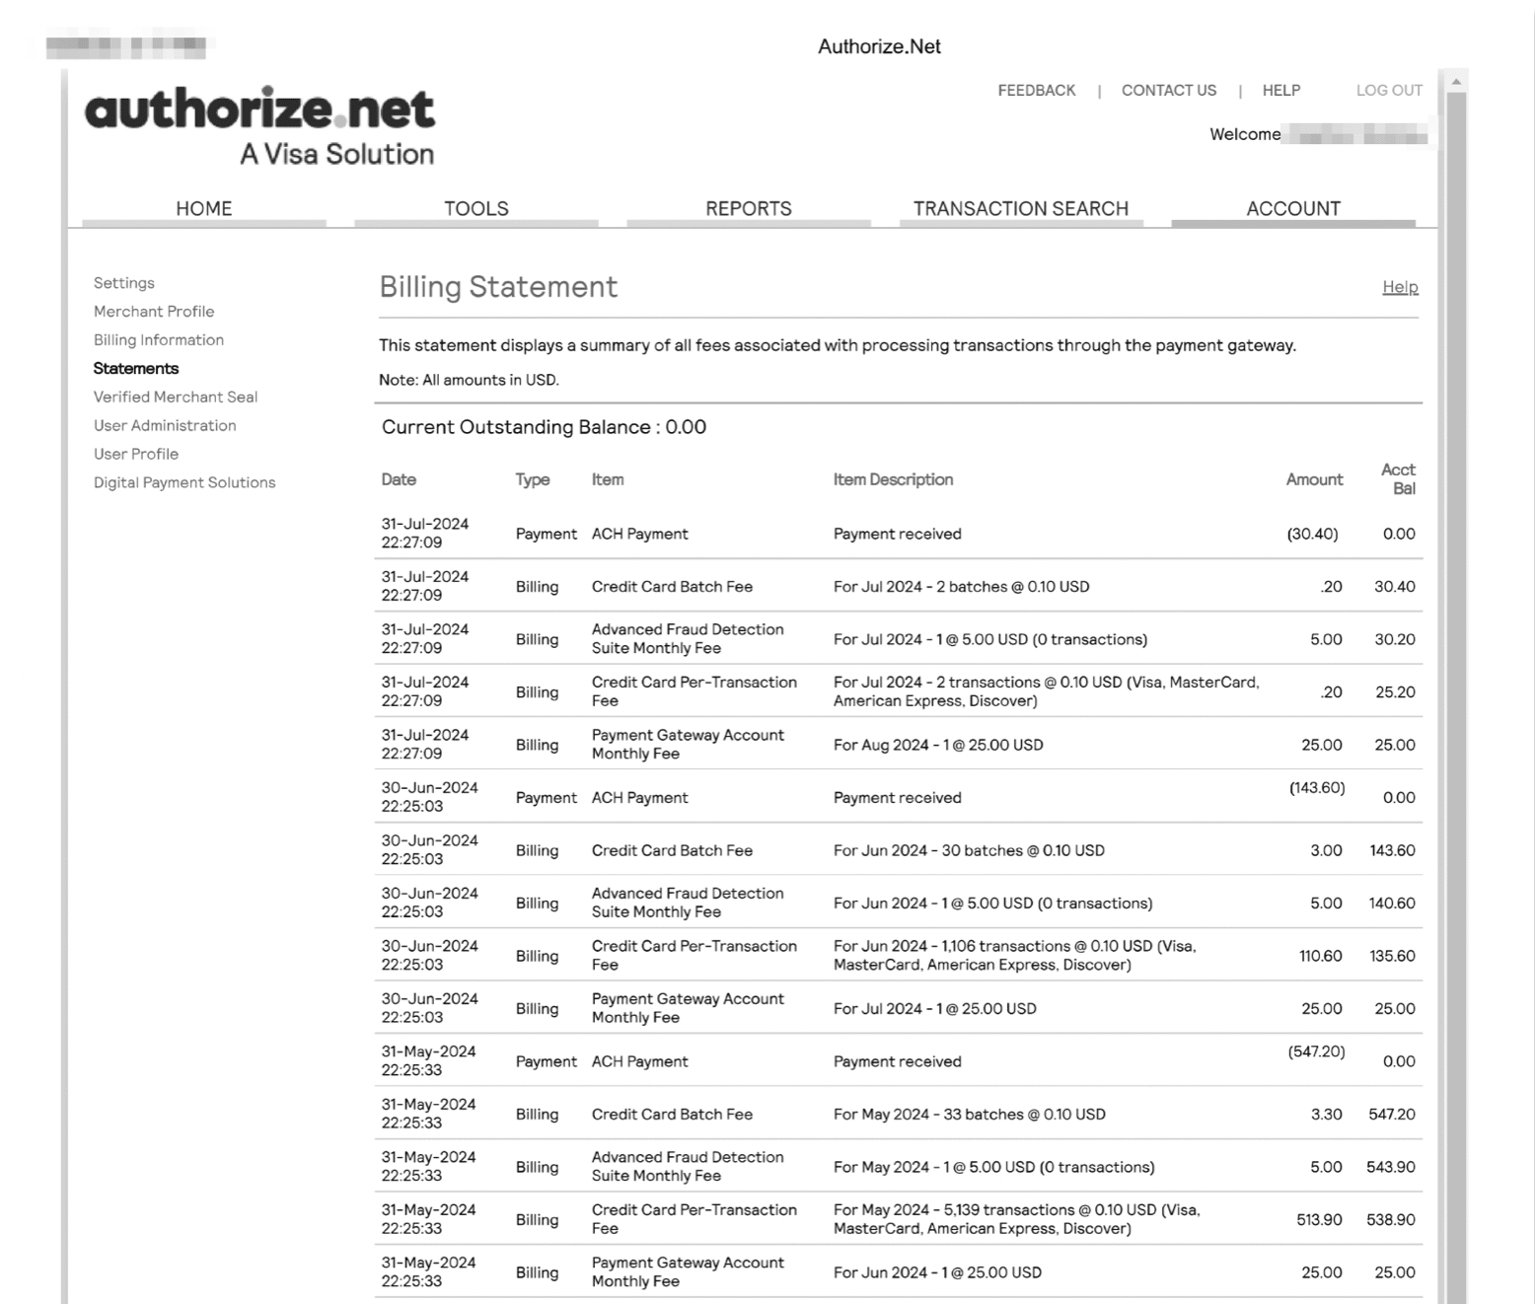The height and width of the screenshot is (1304, 1535).
Task: Open the HELP menu at top
Action: coord(1280,90)
